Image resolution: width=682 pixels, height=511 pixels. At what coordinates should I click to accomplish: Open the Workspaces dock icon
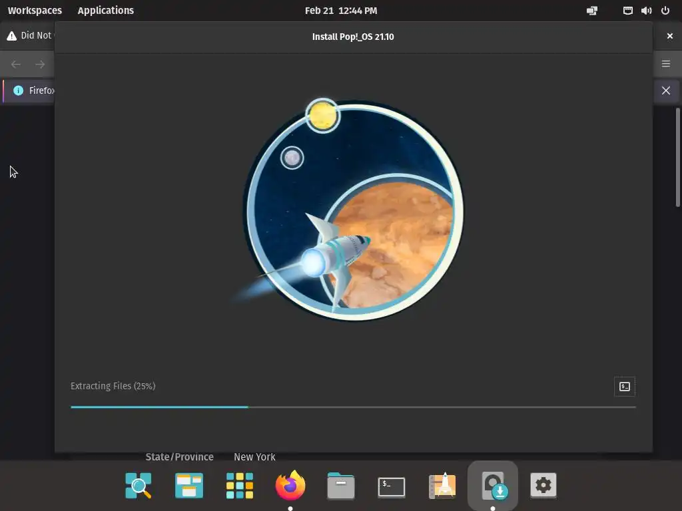click(188, 485)
